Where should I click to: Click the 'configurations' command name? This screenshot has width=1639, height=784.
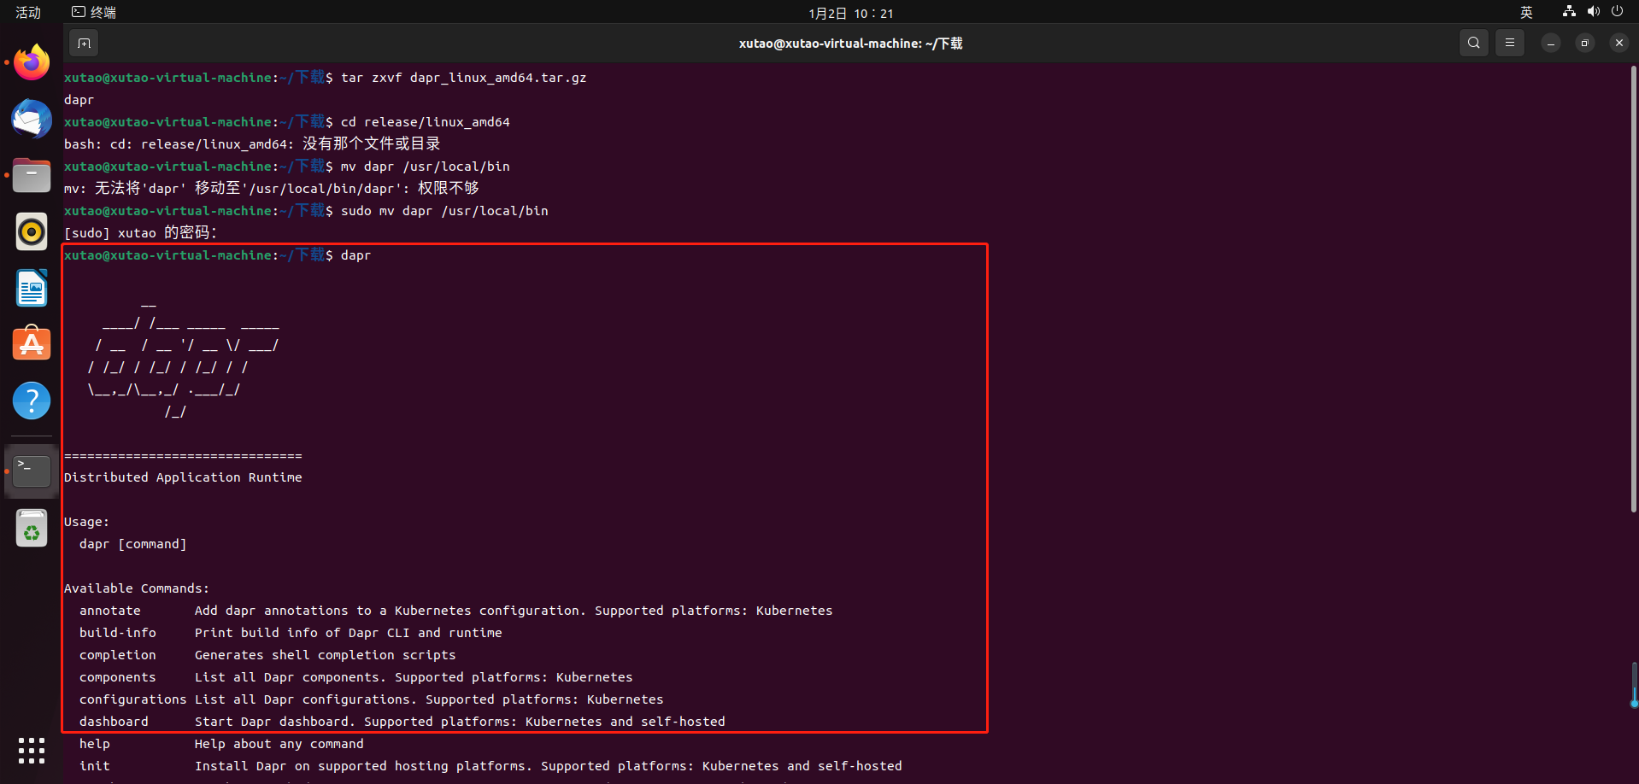(132, 699)
